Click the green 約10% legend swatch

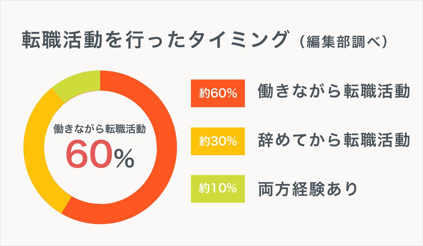pyautogui.click(x=218, y=189)
